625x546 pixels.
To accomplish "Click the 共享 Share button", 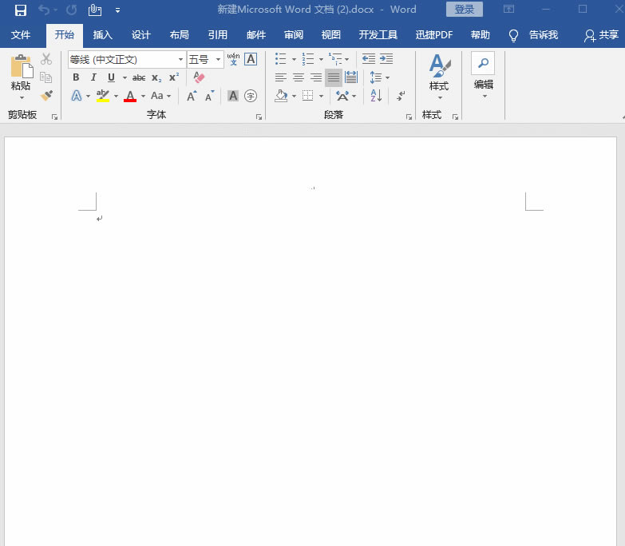I will [x=601, y=35].
